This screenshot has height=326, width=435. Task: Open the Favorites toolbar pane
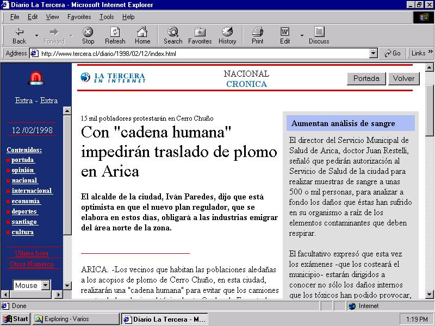[200, 36]
